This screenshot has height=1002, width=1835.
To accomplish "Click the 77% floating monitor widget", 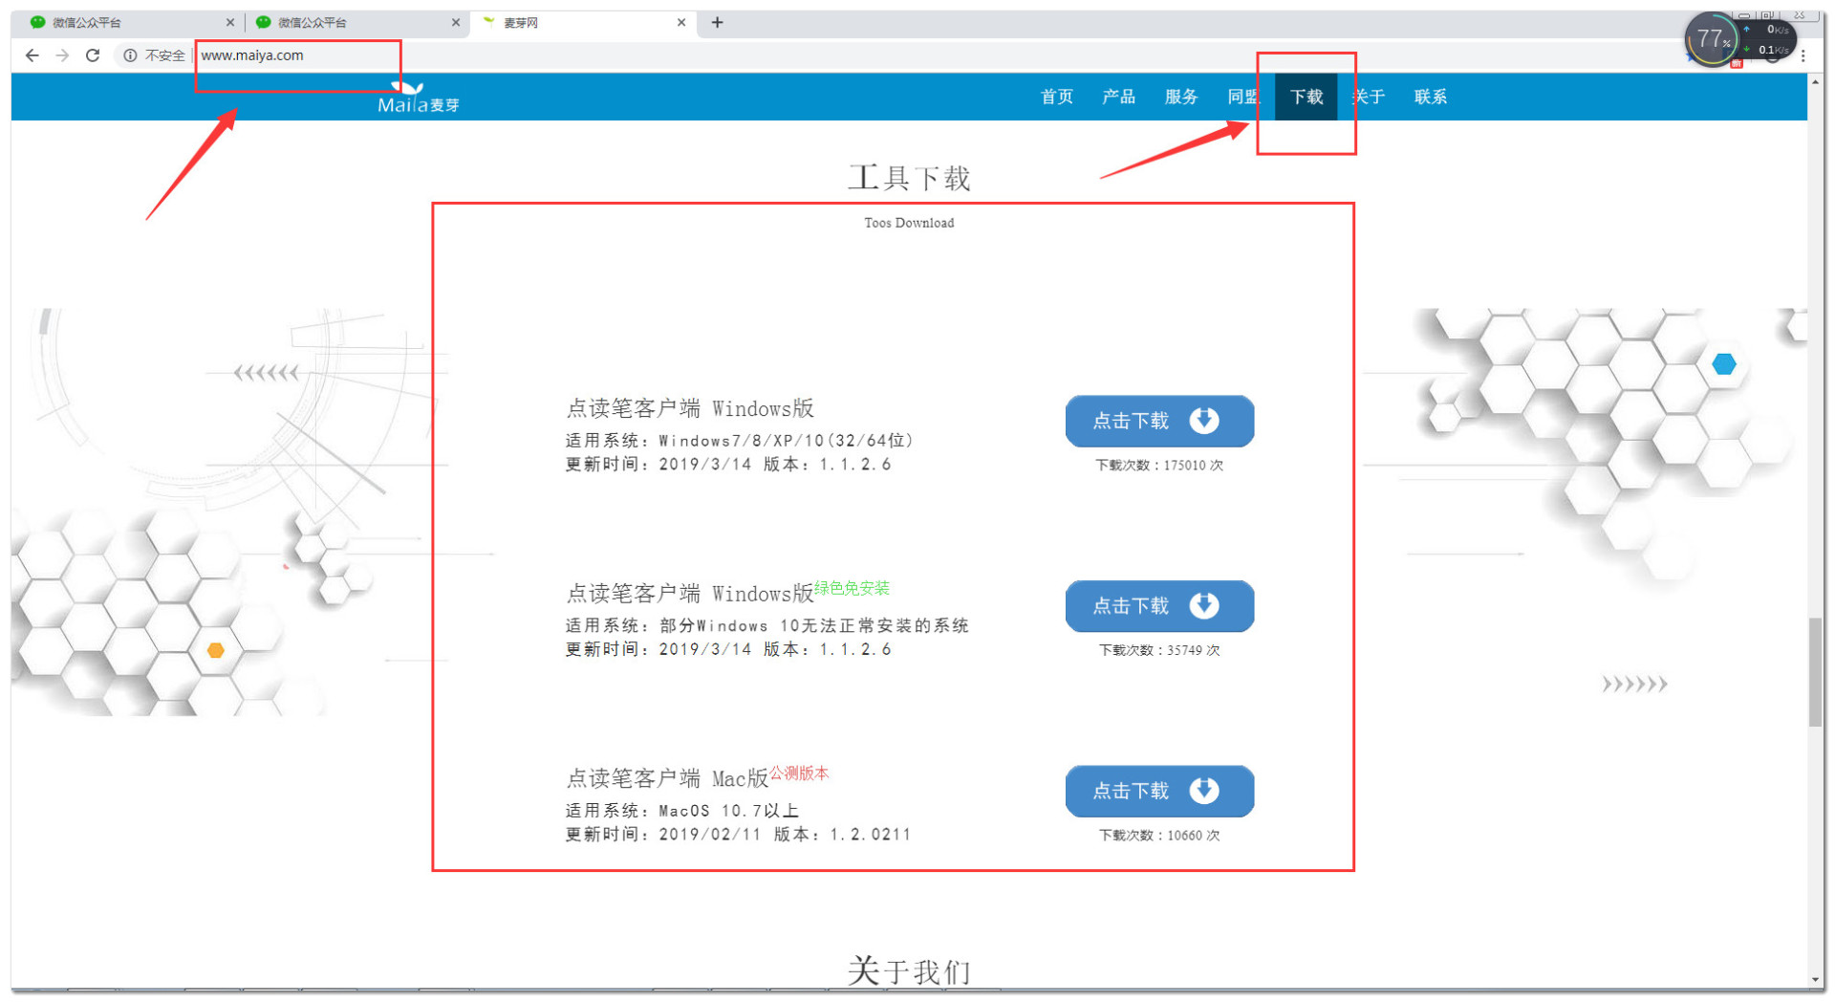I will point(1711,40).
